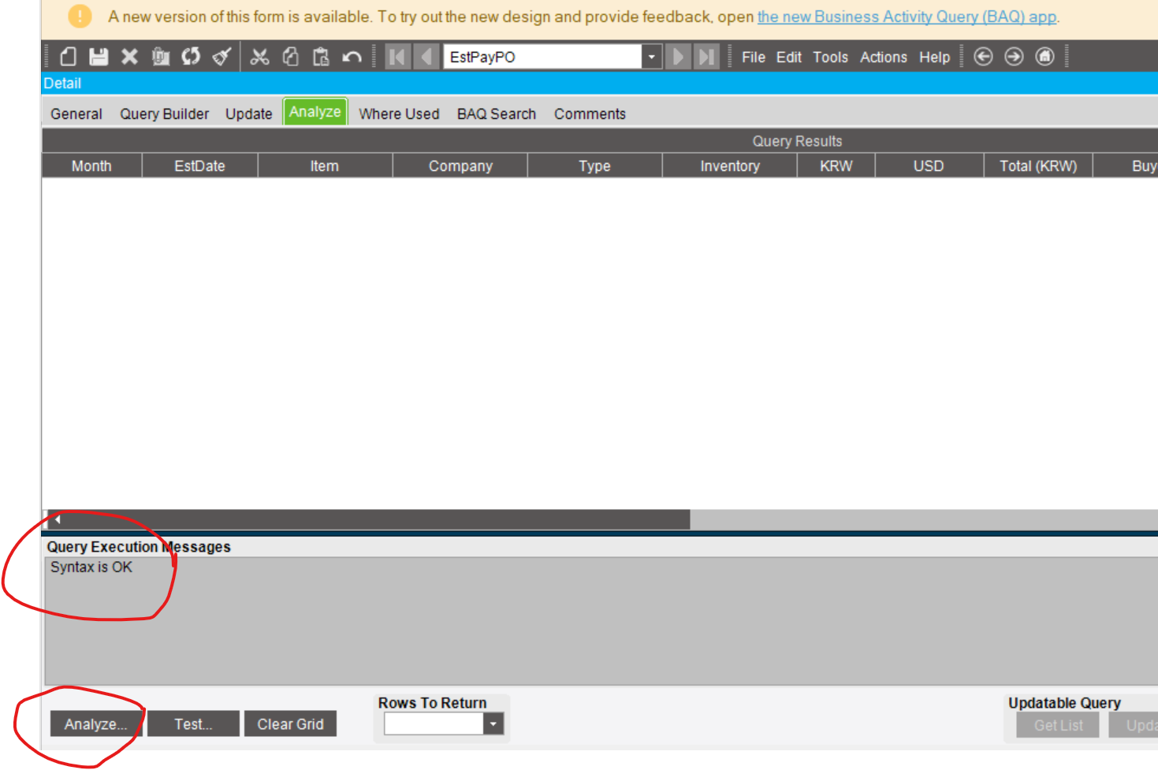The image size is (1158, 770).
Task: Select the Analyze tab
Action: point(315,112)
